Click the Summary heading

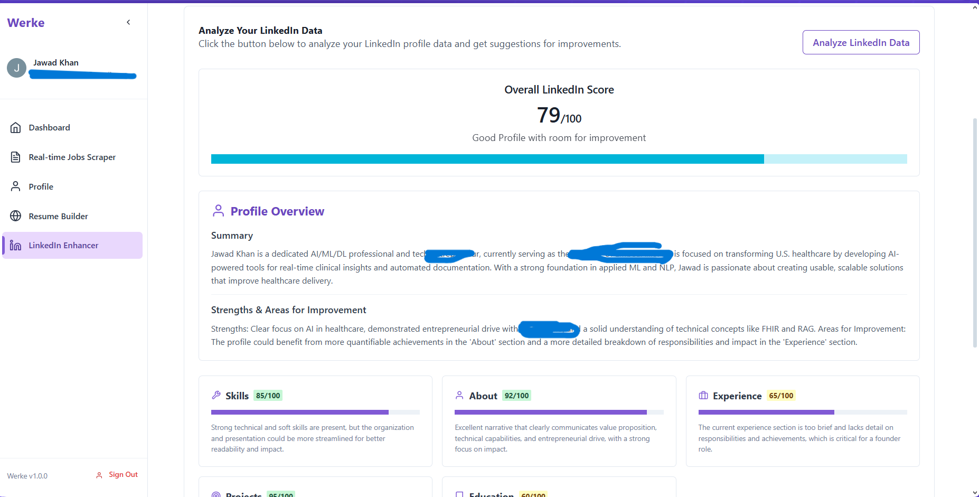[x=232, y=236]
